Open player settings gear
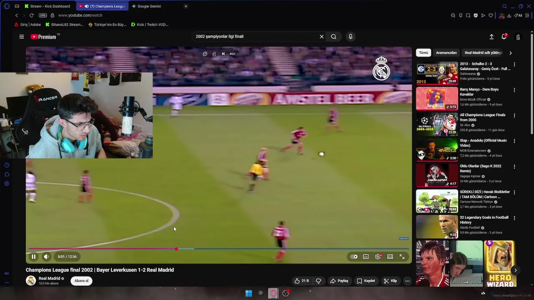 tap(378, 257)
